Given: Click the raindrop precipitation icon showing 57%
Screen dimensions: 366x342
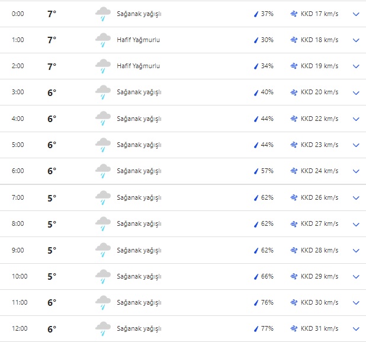Looking at the screenshot, I should click(x=256, y=171).
